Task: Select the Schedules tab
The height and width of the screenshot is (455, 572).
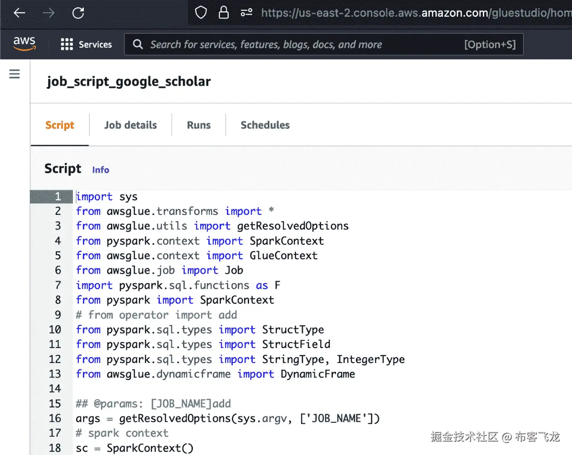Action: click(265, 125)
